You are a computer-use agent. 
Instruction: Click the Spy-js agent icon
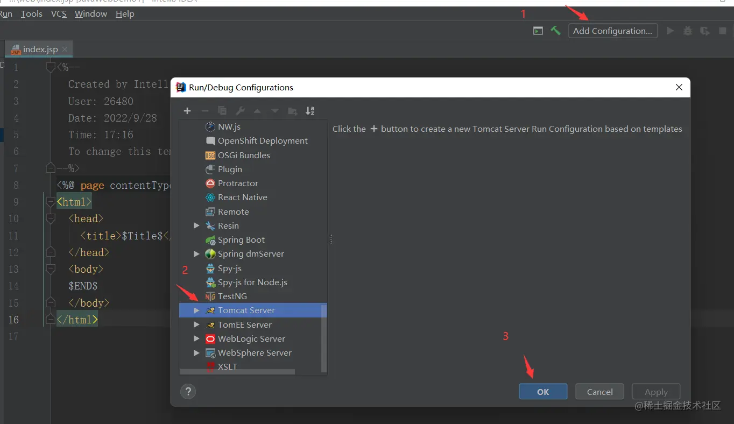click(210, 268)
